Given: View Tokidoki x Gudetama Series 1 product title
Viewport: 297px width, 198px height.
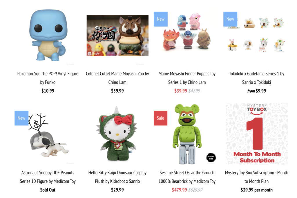Looking at the screenshot, I should coord(256,78).
